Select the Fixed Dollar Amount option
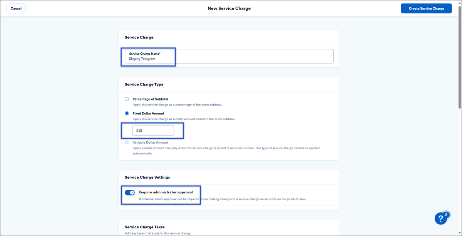462x236 pixels. (x=127, y=113)
